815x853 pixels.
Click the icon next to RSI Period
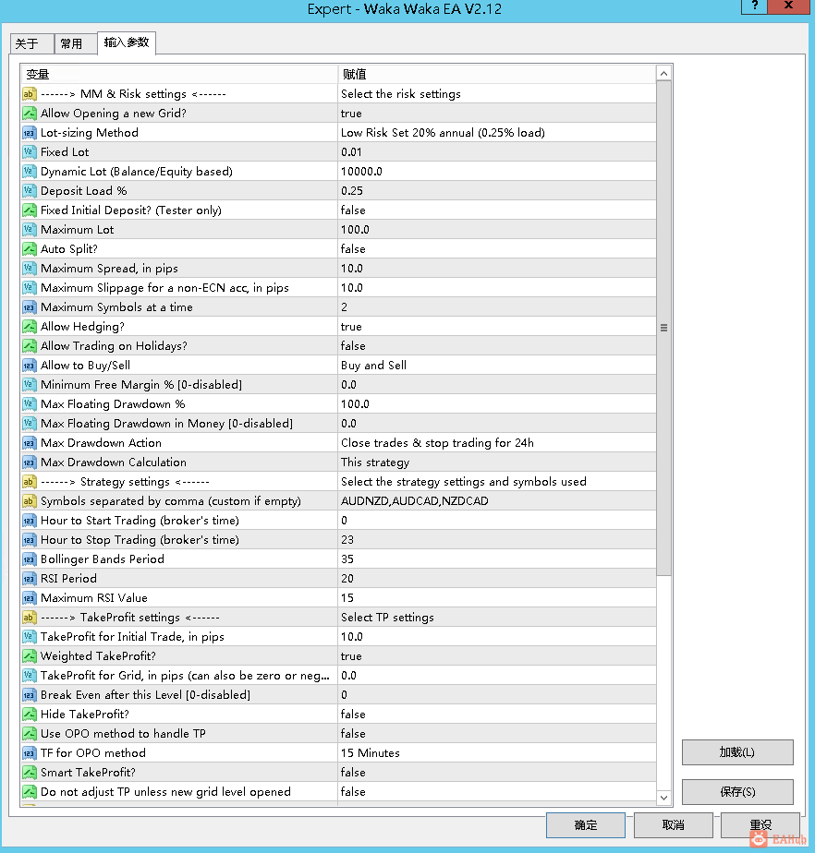30,579
